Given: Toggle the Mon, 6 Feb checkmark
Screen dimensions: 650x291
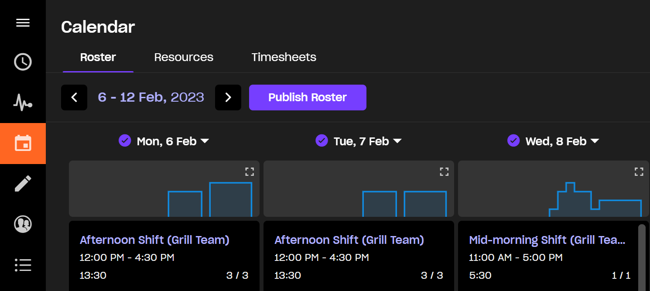Looking at the screenshot, I should [x=125, y=140].
